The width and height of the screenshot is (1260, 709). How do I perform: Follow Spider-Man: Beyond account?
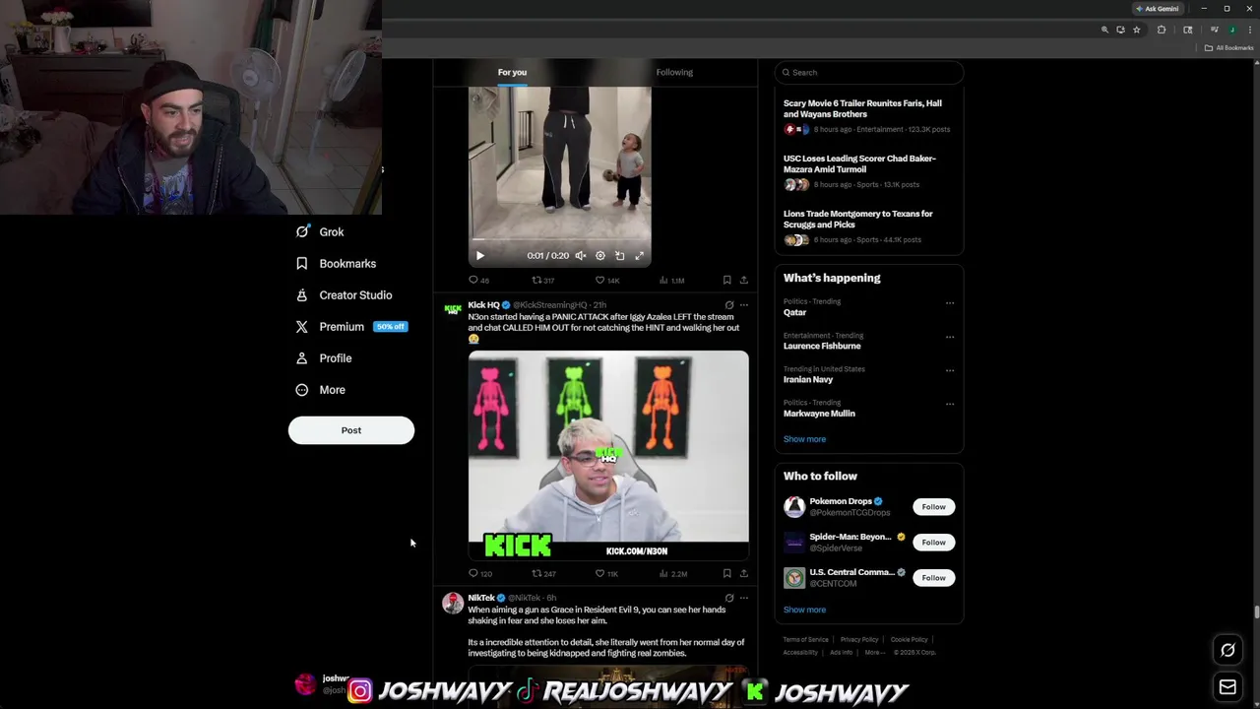click(933, 543)
